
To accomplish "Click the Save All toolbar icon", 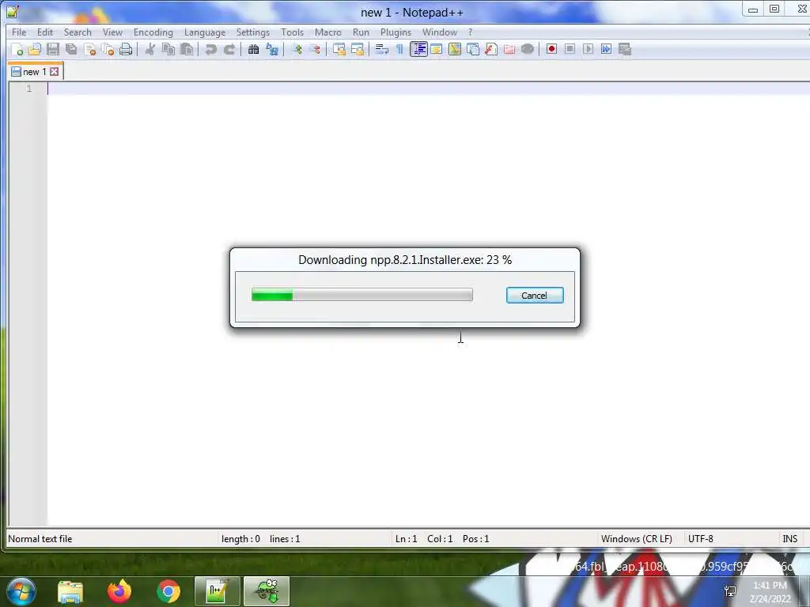I will pos(71,50).
